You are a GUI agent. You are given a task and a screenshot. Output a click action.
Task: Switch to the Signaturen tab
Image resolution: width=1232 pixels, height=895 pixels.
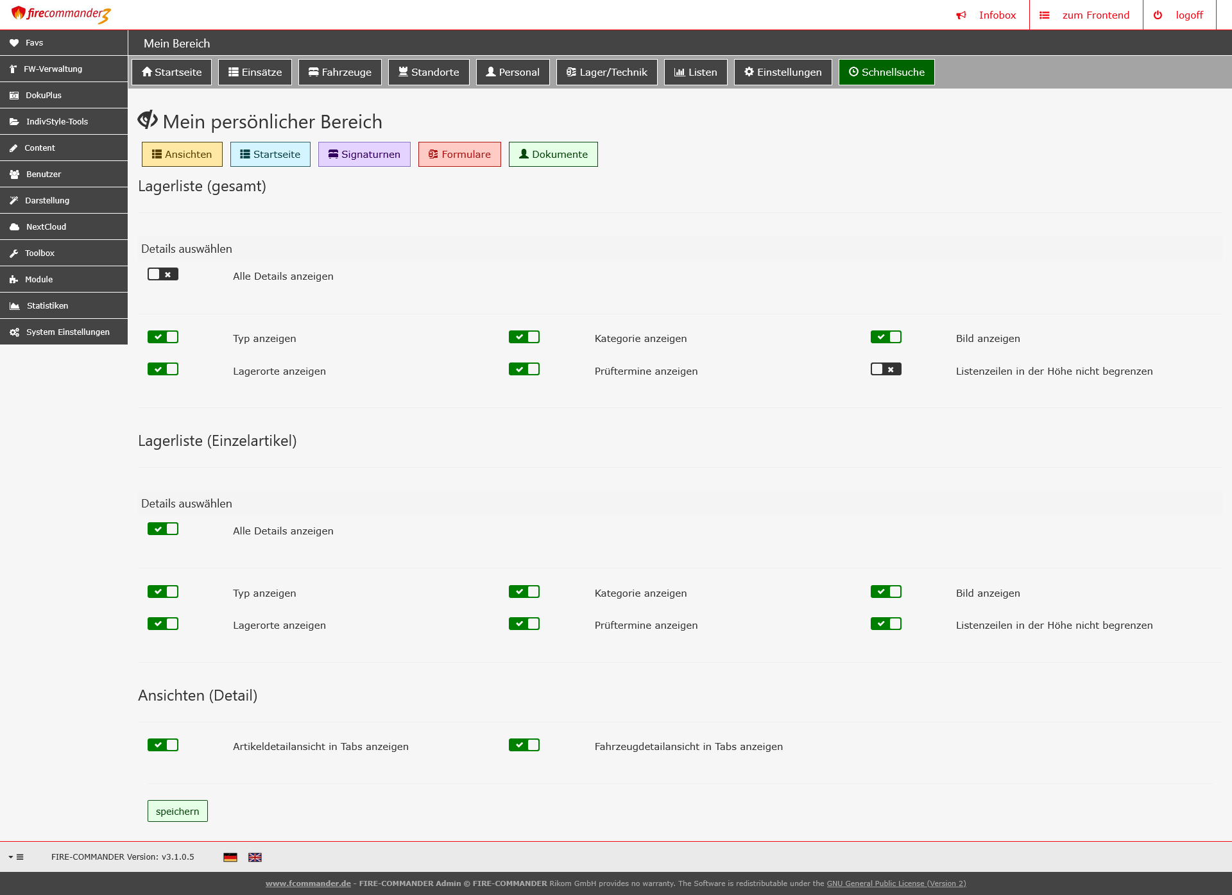[364, 155]
